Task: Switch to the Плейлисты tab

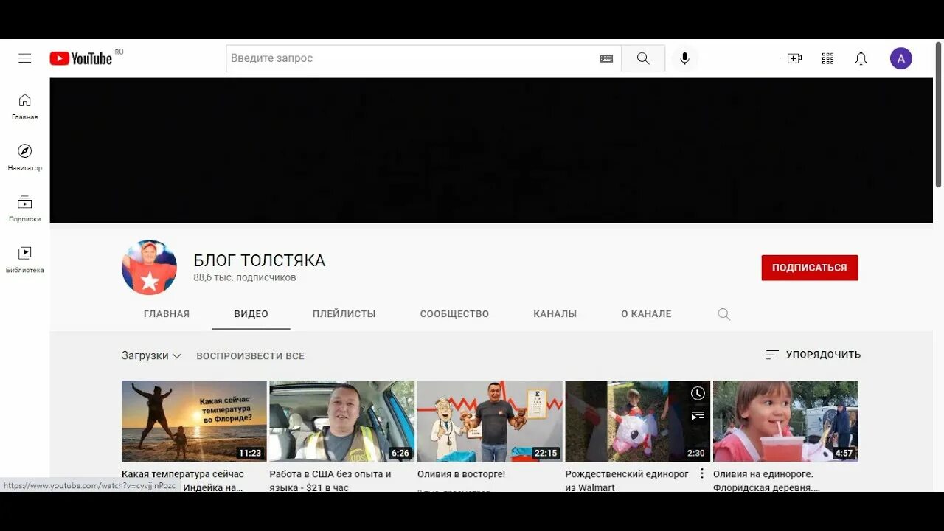Action: click(x=344, y=313)
